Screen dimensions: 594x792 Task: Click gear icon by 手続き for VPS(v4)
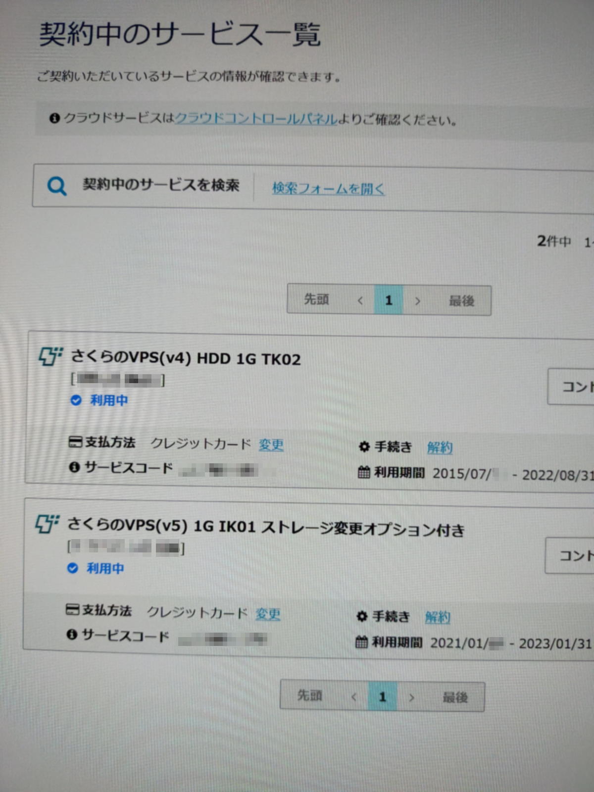pyautogui.click(x=364, y=446)
